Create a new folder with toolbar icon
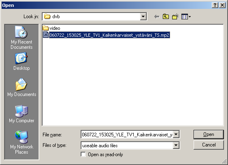The height and width of the screenshot is (165, 228). pyautogui.click(x=175, y=17)
